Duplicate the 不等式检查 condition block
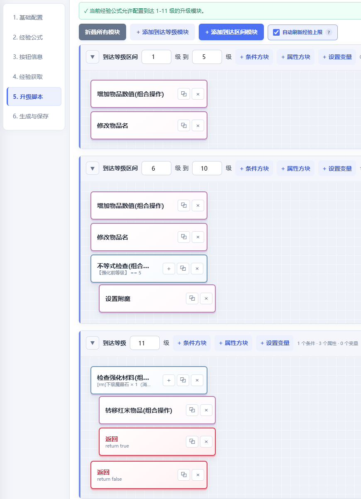Image resolution: width=361 pixels, height=499 pixels. [183, 269]
